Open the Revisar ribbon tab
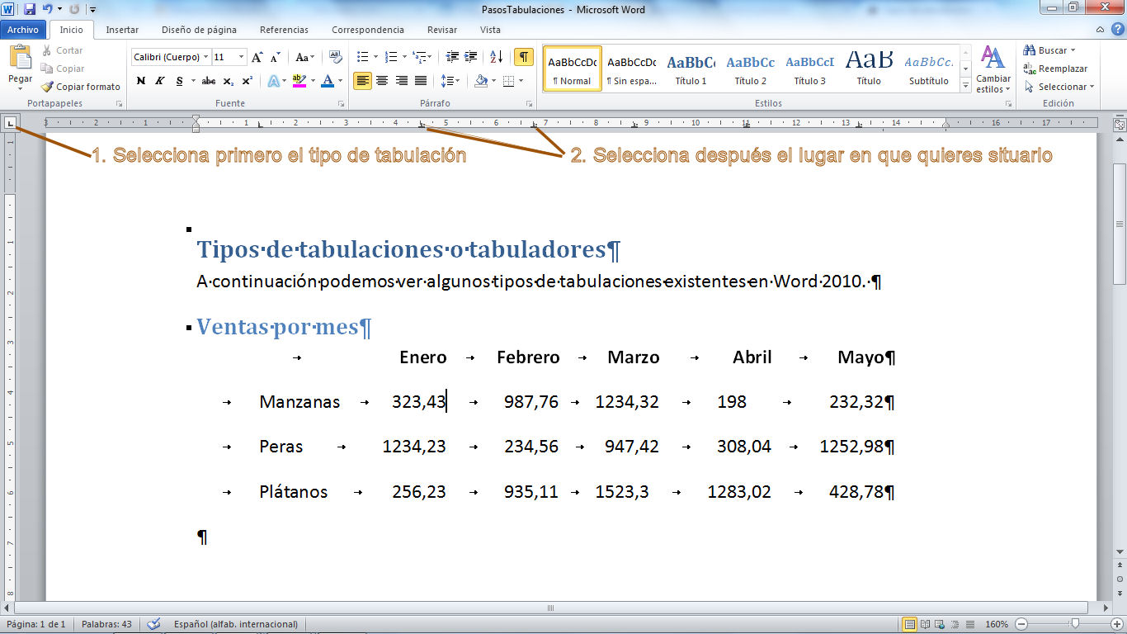The image size is (1127, 634). click(x=441, y=29)
